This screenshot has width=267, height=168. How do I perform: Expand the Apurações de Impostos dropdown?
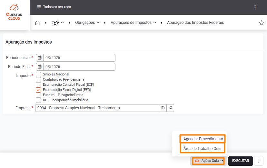133,23
